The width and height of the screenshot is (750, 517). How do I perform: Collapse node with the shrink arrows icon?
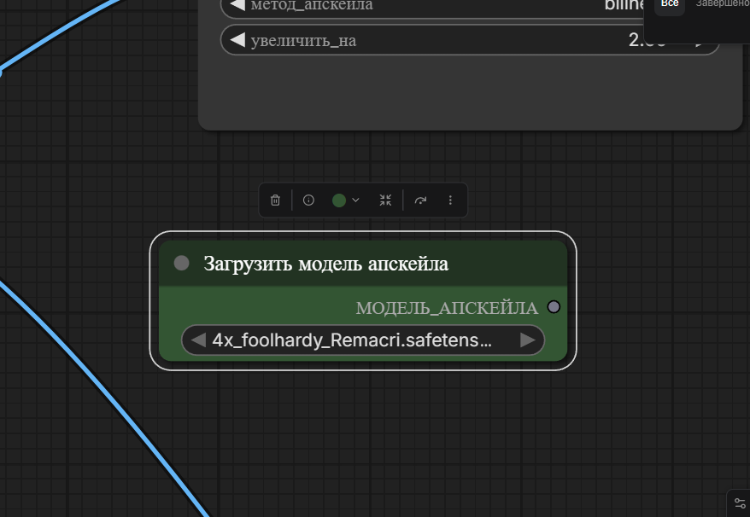[x=385, y=200]
